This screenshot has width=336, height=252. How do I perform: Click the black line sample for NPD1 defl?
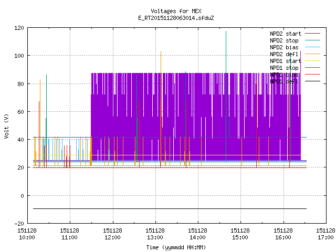point(312,81)
